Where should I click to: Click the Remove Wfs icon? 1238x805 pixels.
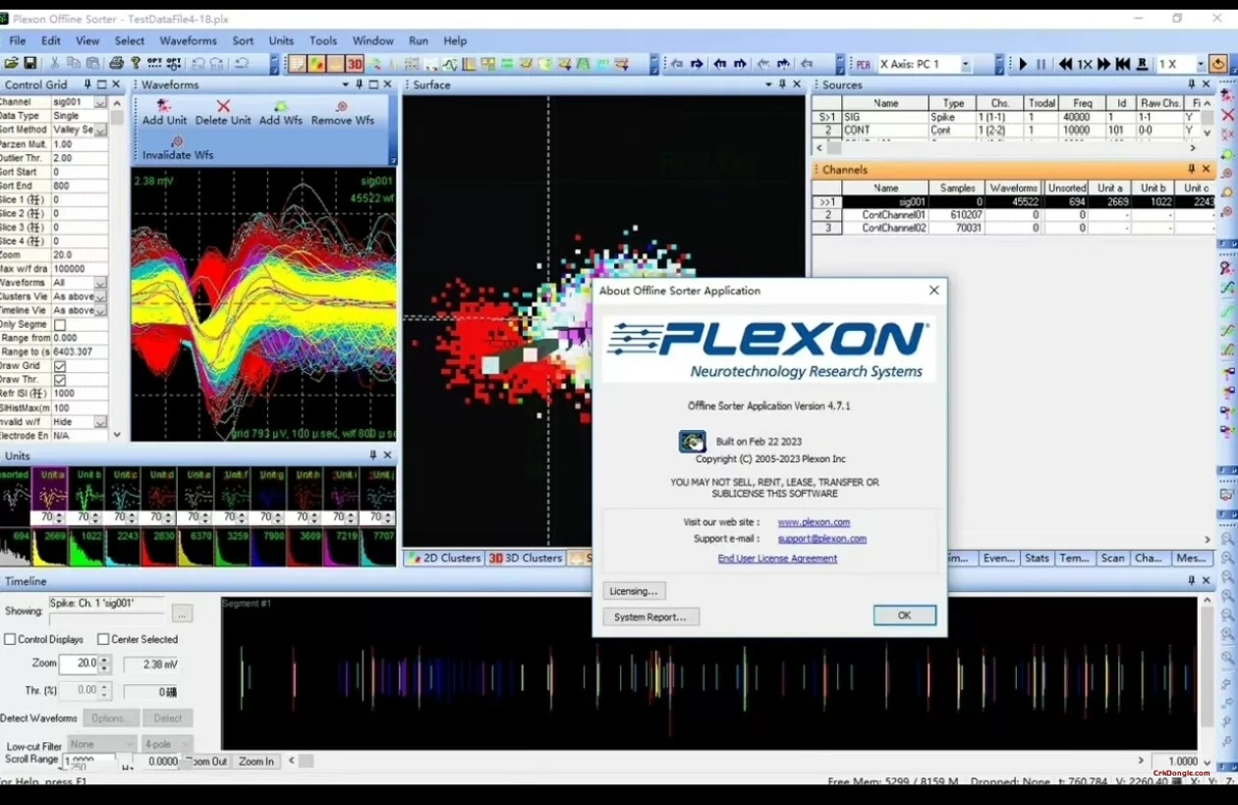pos(342,110)
